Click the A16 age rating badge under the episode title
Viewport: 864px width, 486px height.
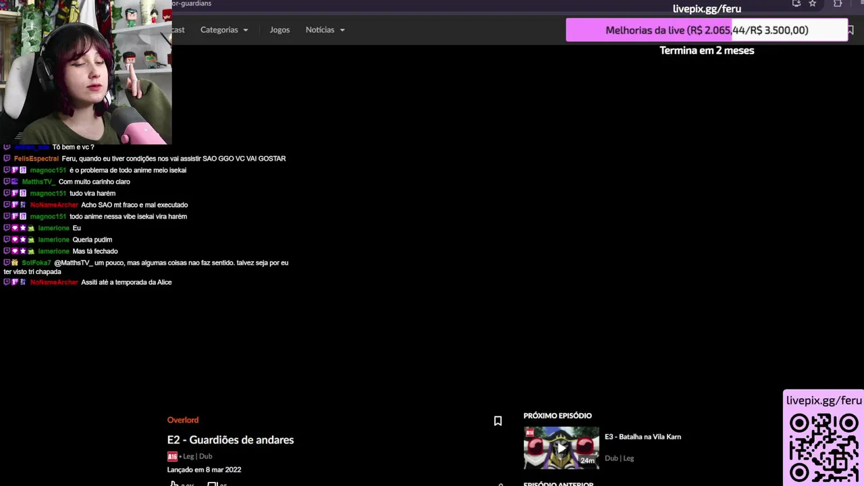172,456
